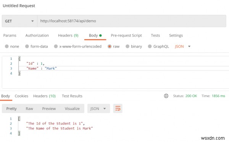The height and width of the screenshot is (142, 229).
Task: Open the response Headers (10) tab
Action: (44, 96)
